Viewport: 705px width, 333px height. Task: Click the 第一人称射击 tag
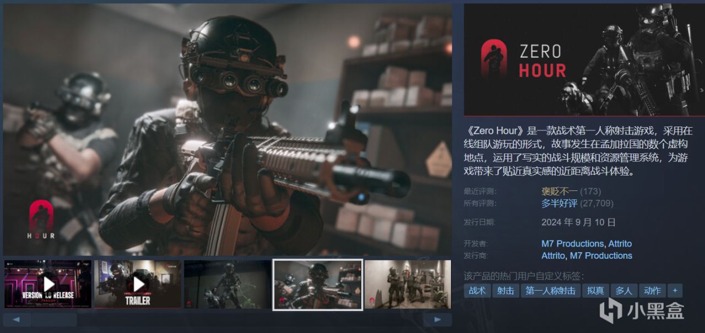click(551, 291)
